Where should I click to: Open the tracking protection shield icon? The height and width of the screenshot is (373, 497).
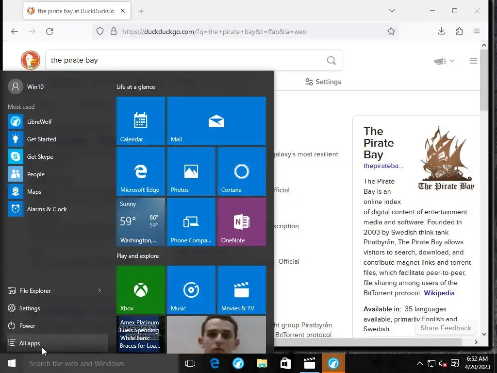pyautogui.click(x=100, y=31)
